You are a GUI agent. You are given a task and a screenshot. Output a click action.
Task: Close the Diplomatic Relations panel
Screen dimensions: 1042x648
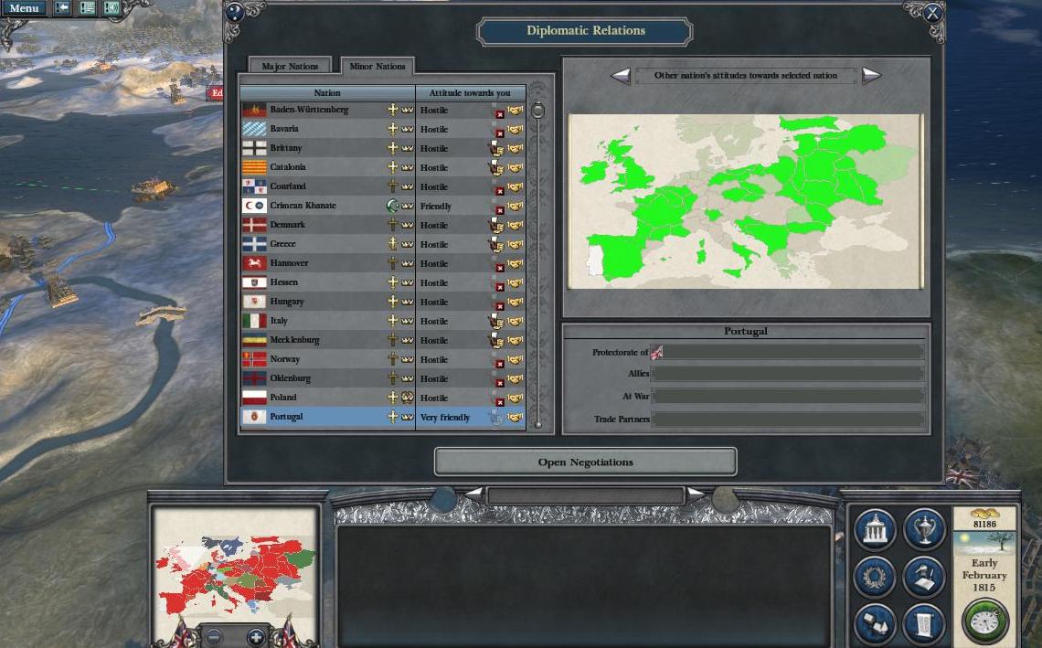pyautogui.click(x=933, y=12)
